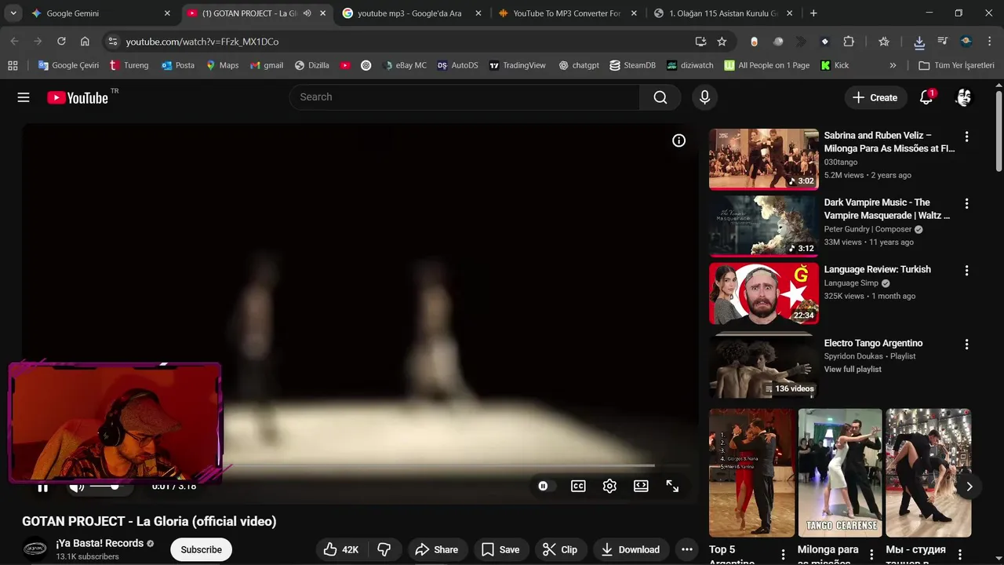Open the Language Review: Turkish thumbnail
Image resolution: width=1004 pixels, height=565 pixels.
pyautogui.click(x=764, y=293)
